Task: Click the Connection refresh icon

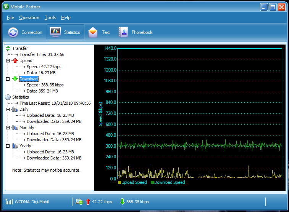Action: pyautogui.click(x=13, y=32)
